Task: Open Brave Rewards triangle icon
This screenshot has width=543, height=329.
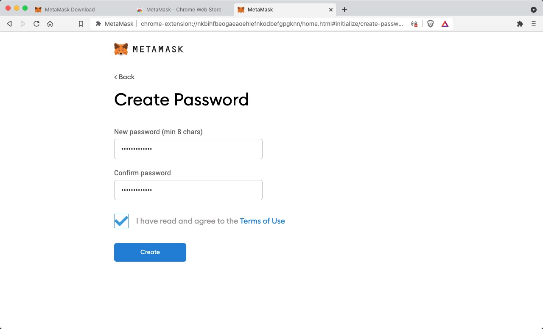Action: [445, 24]
